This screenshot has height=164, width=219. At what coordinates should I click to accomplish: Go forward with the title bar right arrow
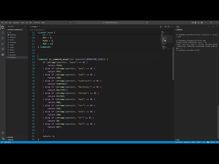74,23
